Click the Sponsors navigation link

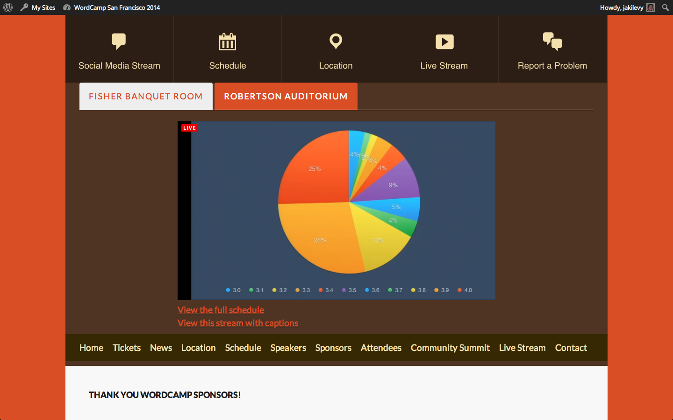pyautogui.click(x=333, y=348)
